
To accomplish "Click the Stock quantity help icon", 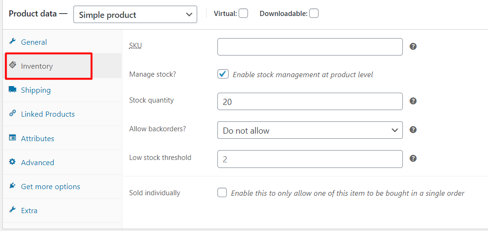I will 413,101.
